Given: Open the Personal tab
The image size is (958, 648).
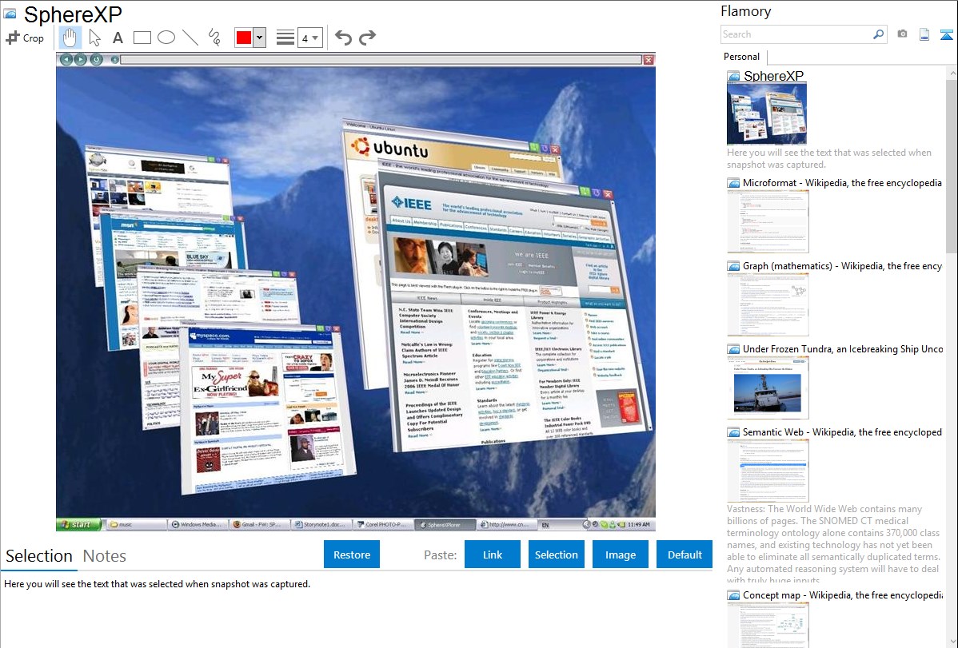Looking at the screenshot, I should pyautogui.click(x=741, y=57).
